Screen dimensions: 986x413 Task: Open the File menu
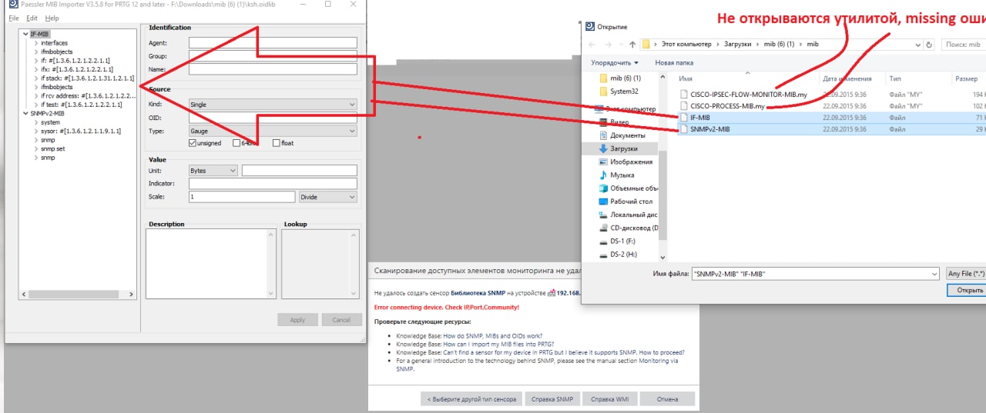tap(14, 18)
